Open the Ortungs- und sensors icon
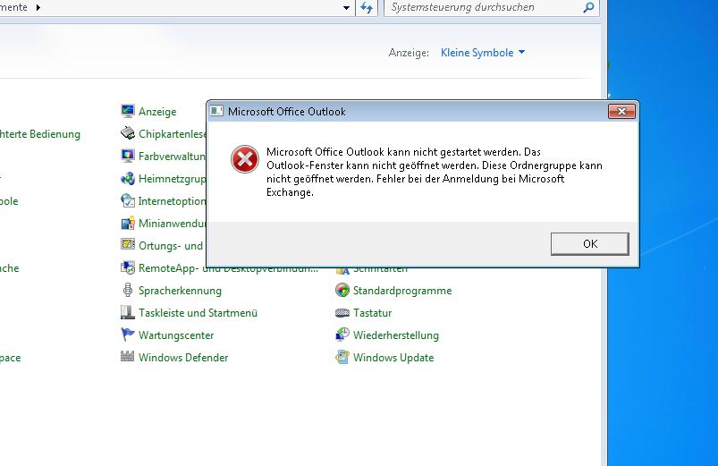Screen dimensions: 718x466 [x=127, y=245]
